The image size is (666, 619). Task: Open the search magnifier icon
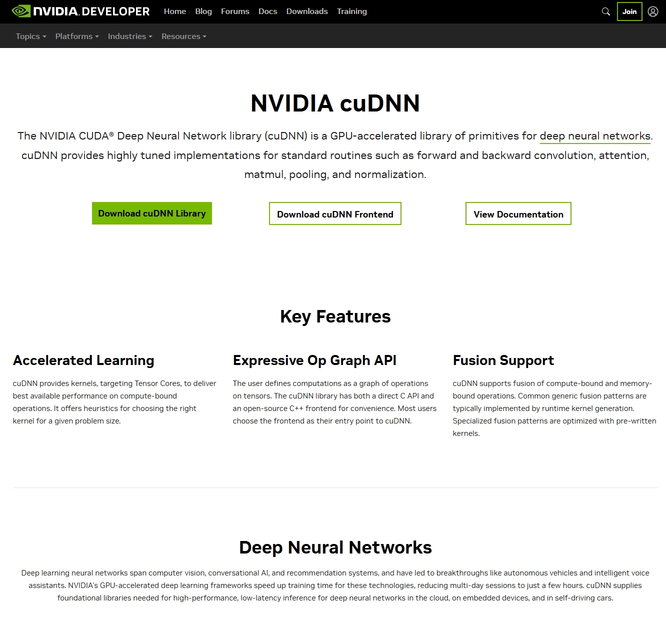(x=605, y=11)
